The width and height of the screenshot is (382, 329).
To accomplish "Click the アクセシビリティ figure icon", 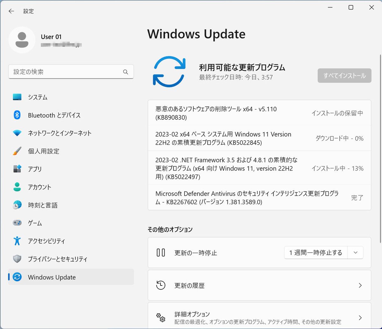I will pos(17,241).
